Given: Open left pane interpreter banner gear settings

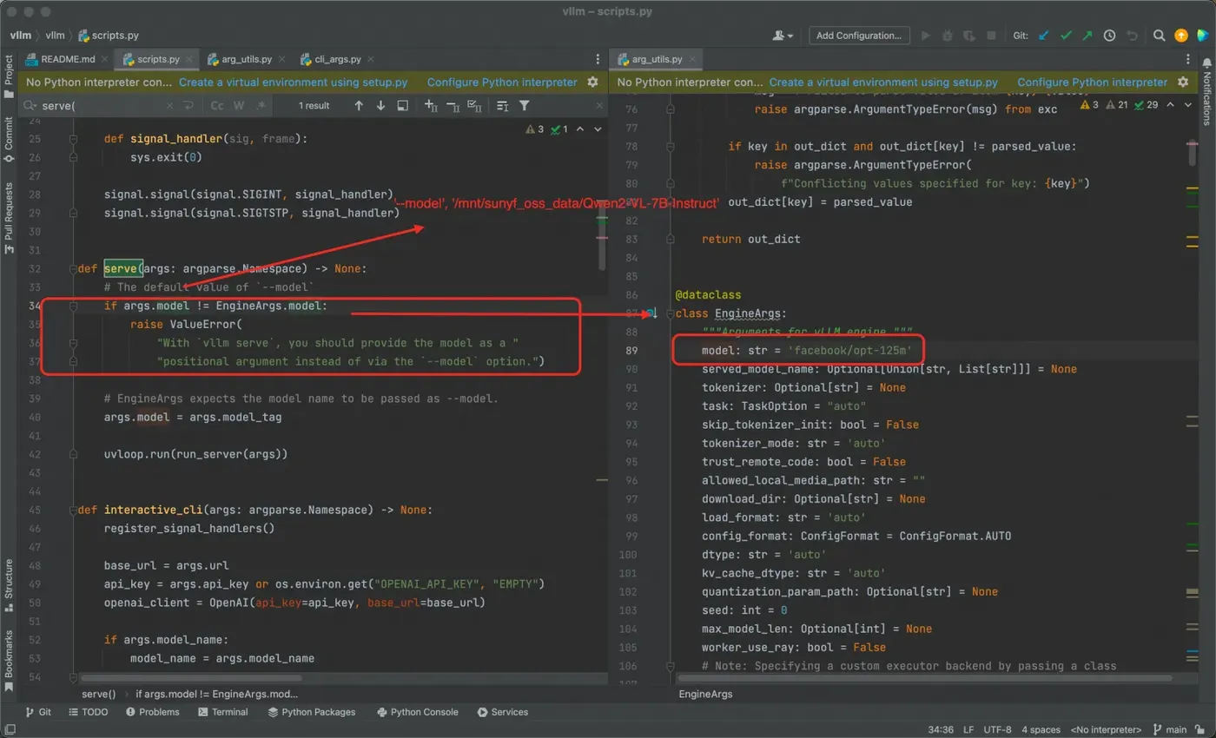Looking at the screenshot, I should pos(592,82).
